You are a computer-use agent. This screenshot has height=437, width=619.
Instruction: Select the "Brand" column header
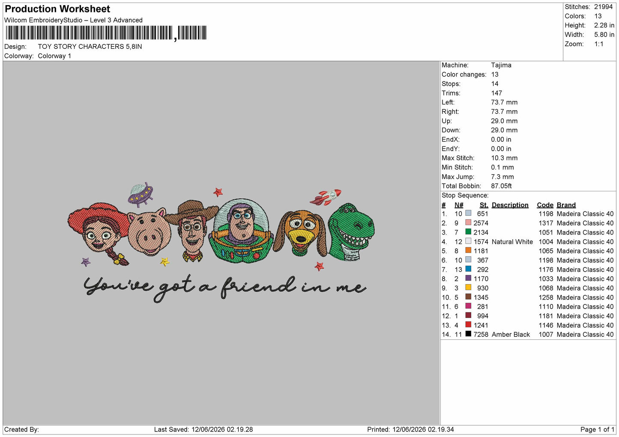coord(566,205)
